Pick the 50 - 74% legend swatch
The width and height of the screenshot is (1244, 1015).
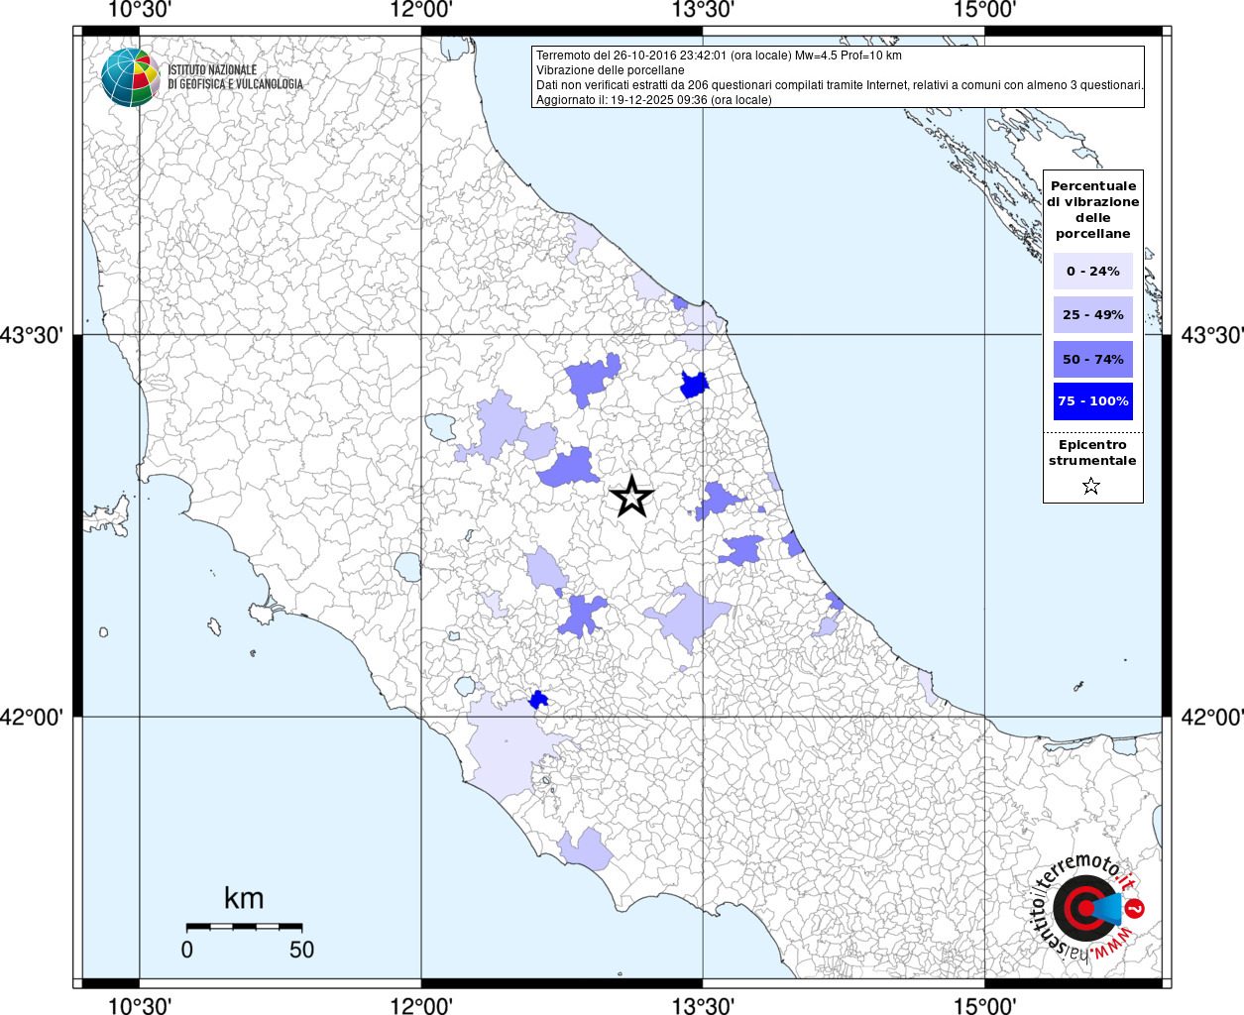(1092, 359)
